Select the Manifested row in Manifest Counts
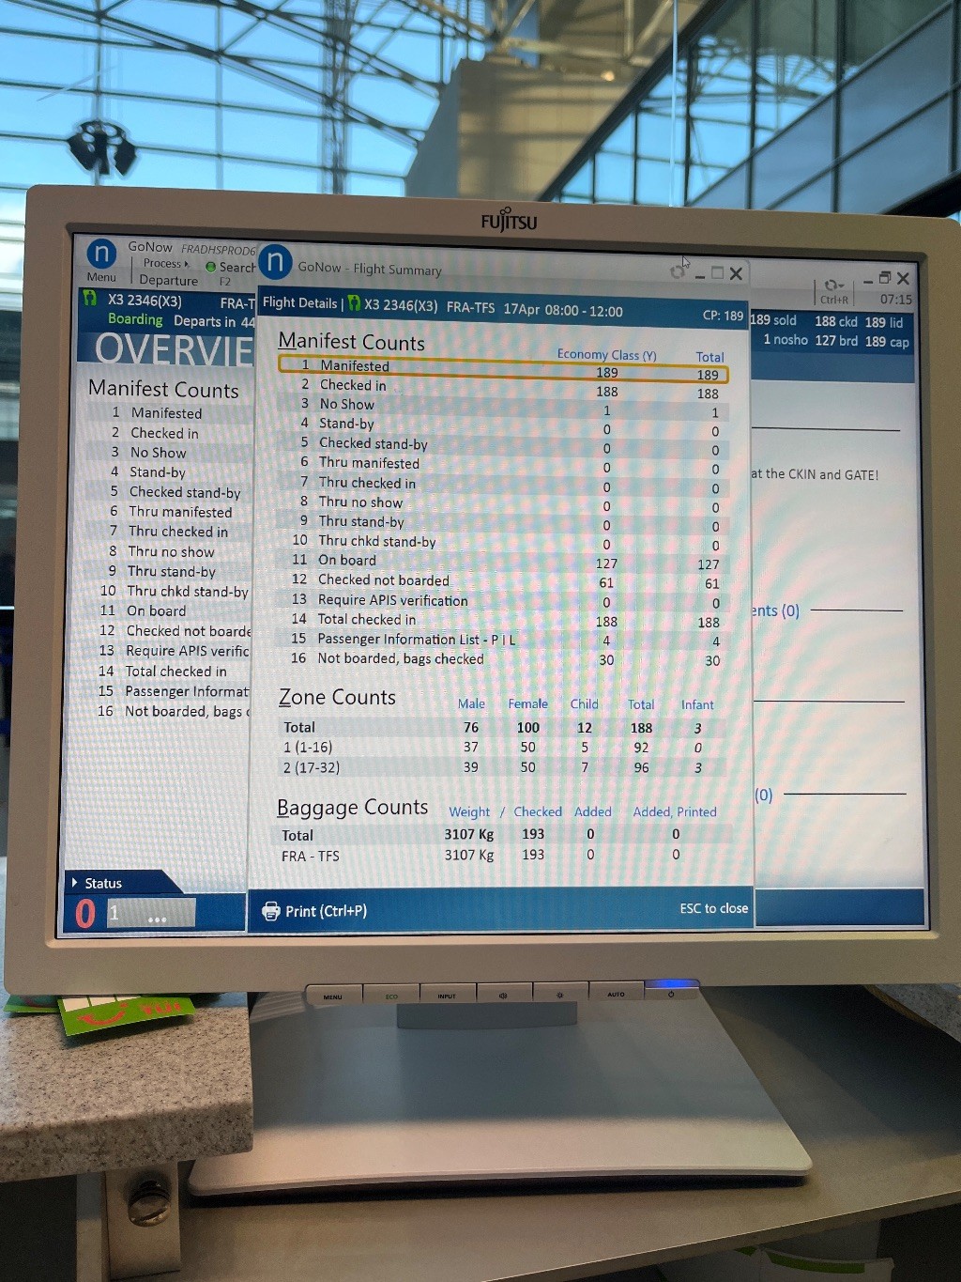 (x=502, y=366)
